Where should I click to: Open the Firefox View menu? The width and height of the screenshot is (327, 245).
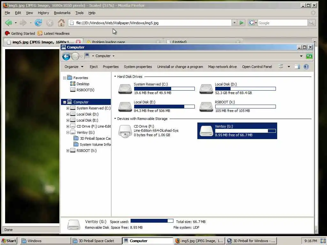tap(29, 13)
